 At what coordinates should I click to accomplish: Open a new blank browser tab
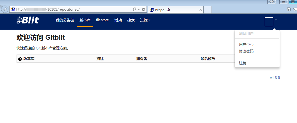point(208,10)
